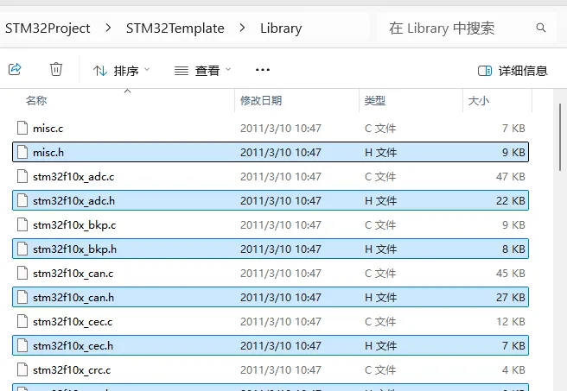567x391 pixels.
Task: Select the file stm32f10x_adc.c
Action: tap(271, 177)
